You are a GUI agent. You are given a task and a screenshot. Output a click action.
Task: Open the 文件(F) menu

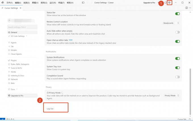(9, 3)
